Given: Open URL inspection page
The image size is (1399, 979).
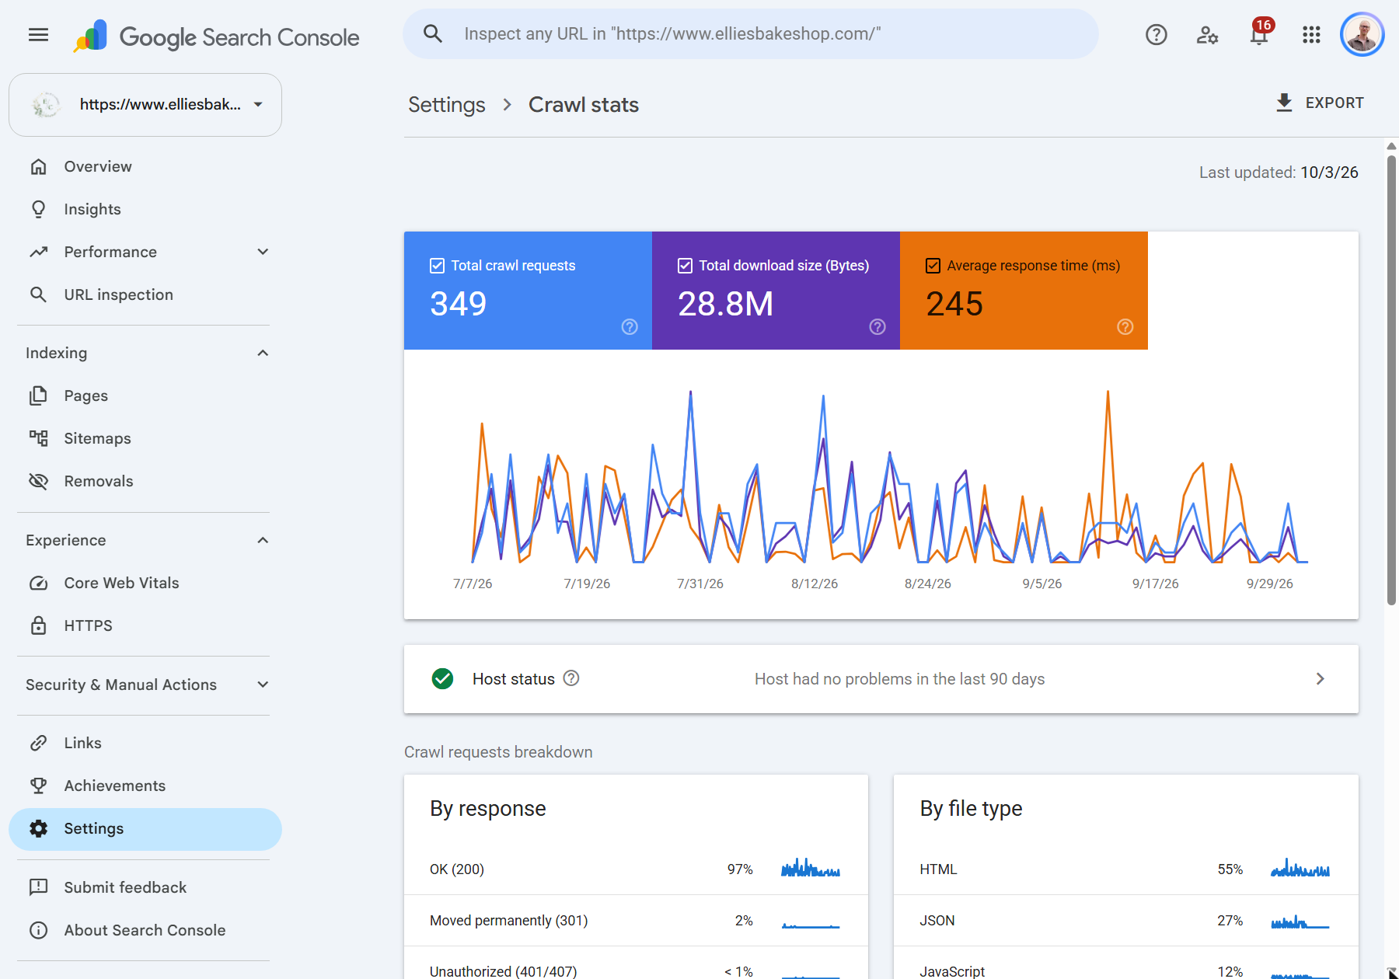Looking at the screenshot, I should [145, 294].
